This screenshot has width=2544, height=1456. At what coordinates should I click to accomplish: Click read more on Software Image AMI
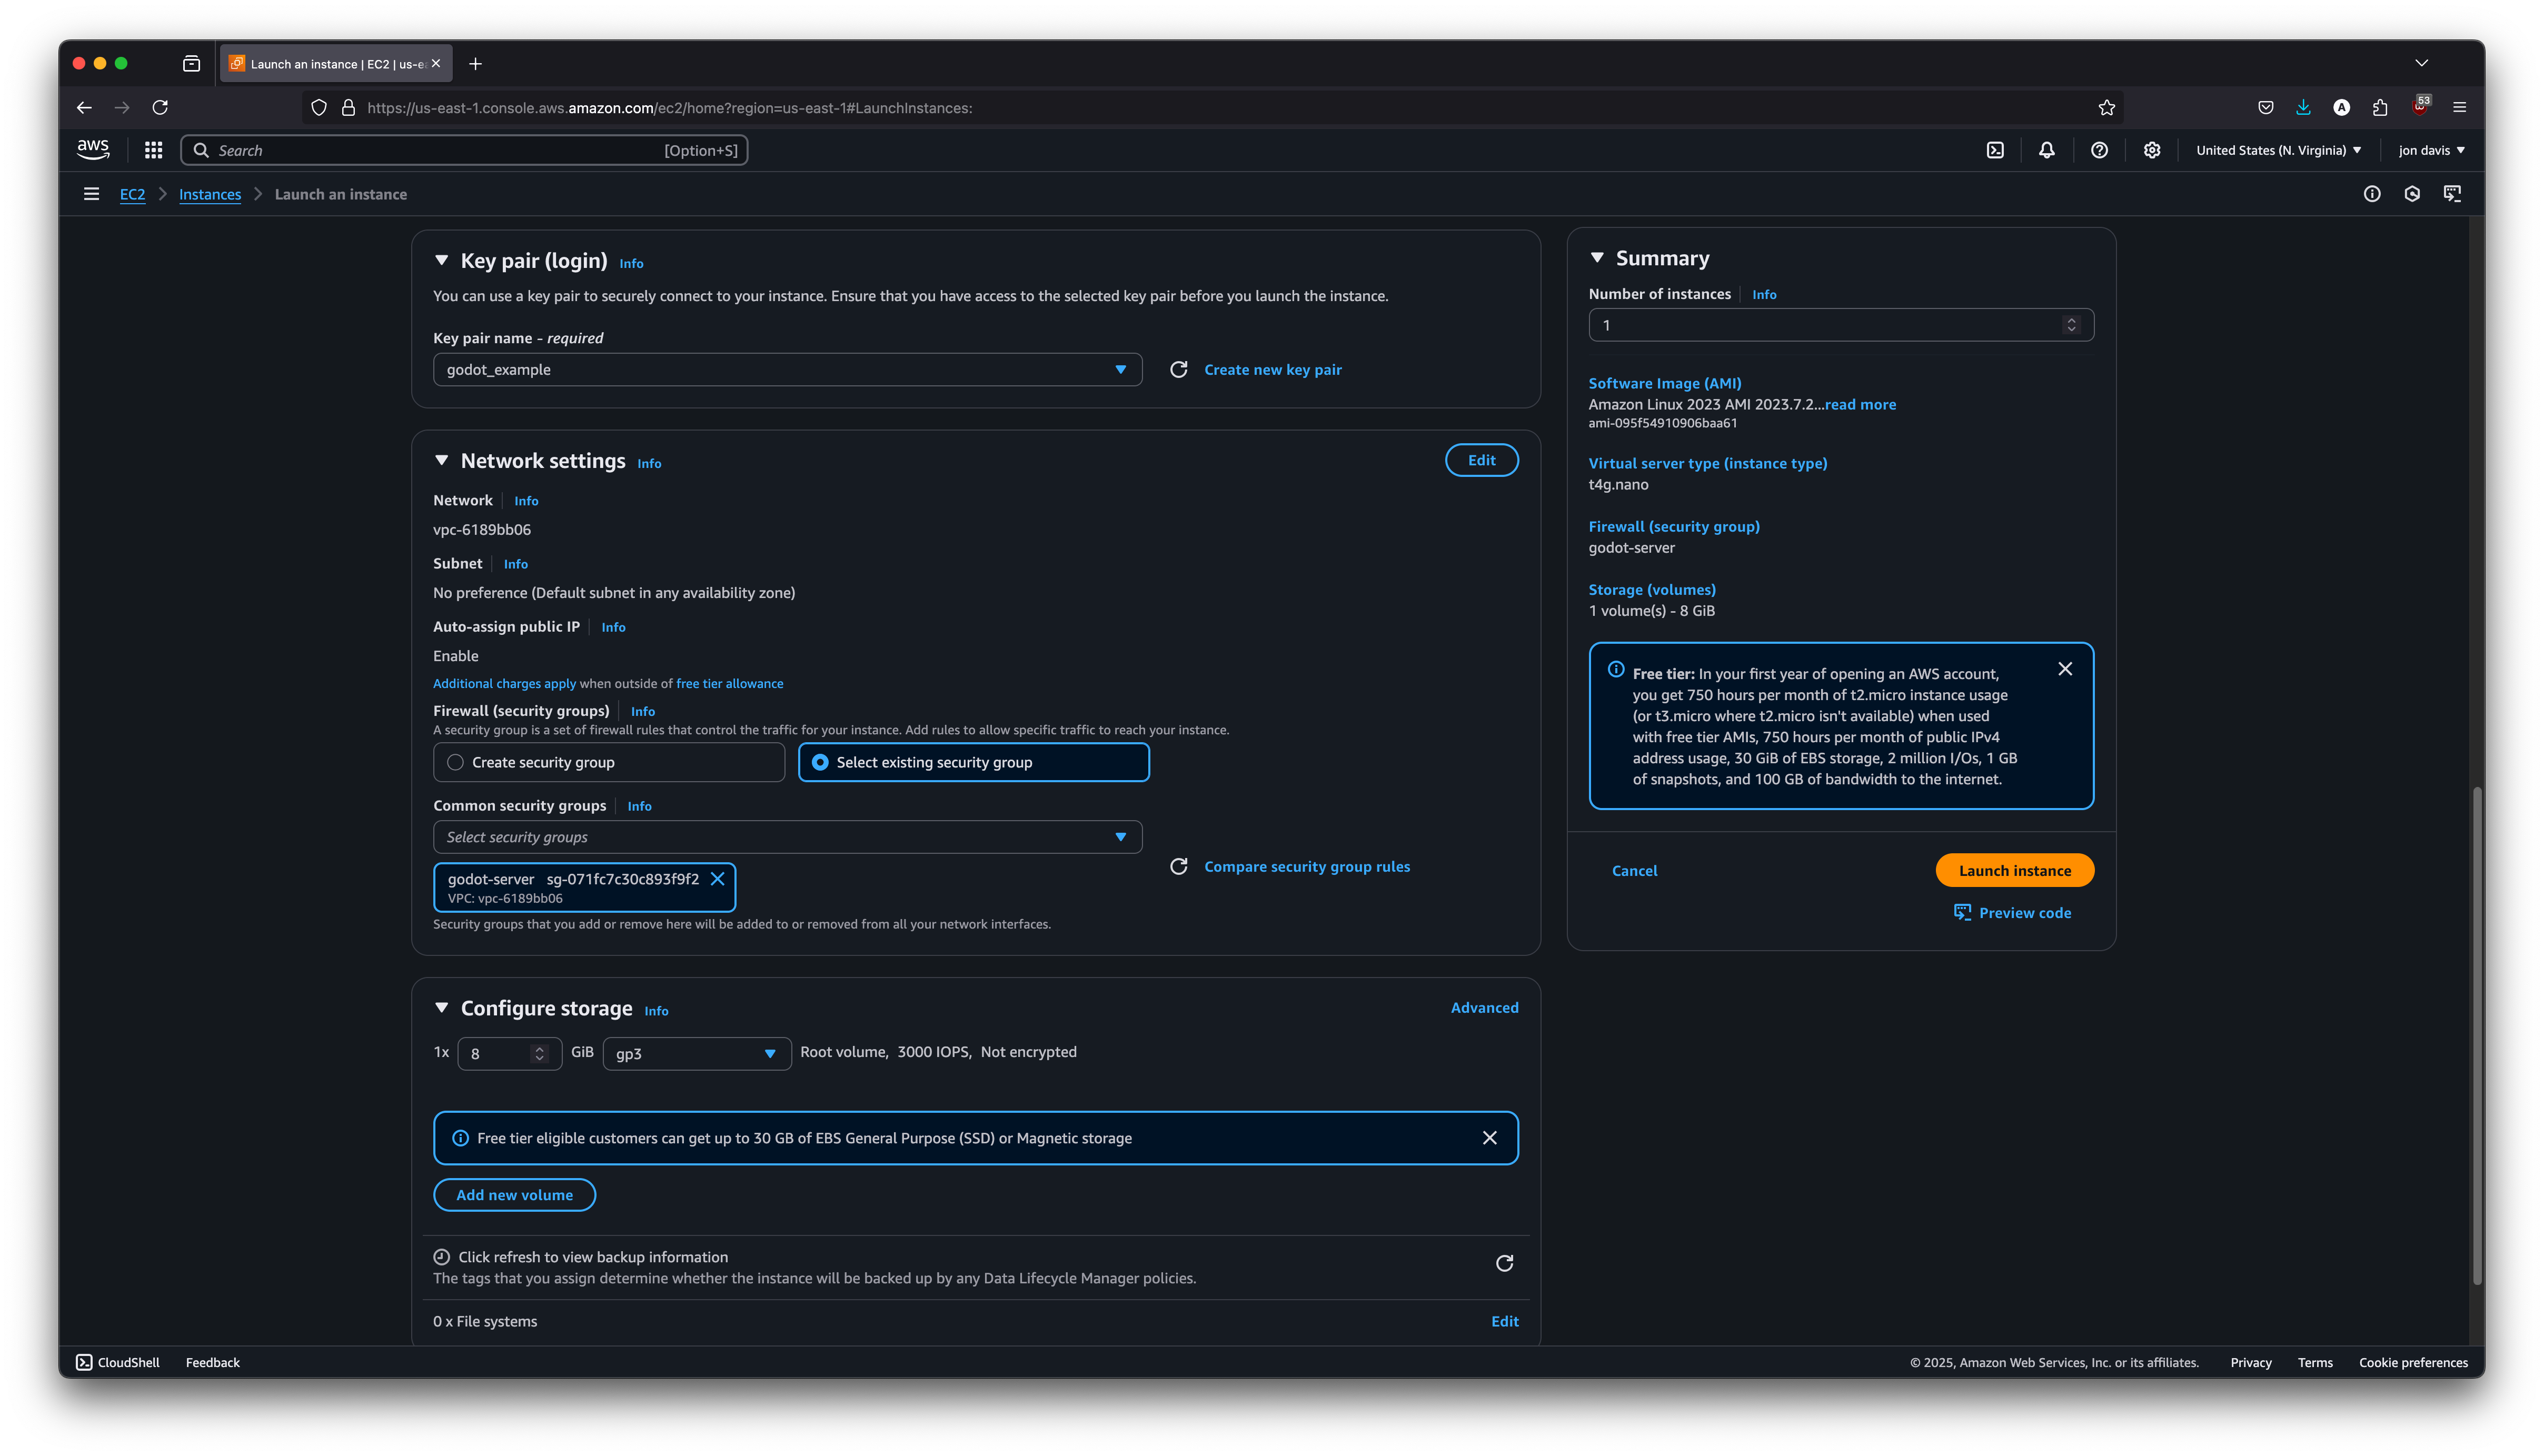pyautogui.click(x=1860, y=404)
